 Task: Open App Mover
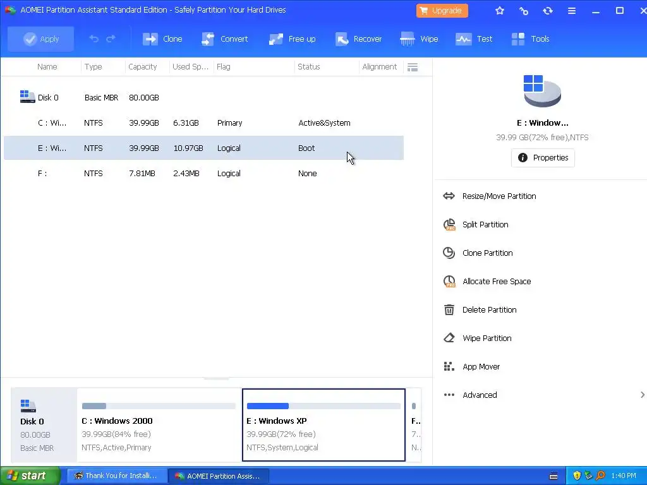[481, 367]
